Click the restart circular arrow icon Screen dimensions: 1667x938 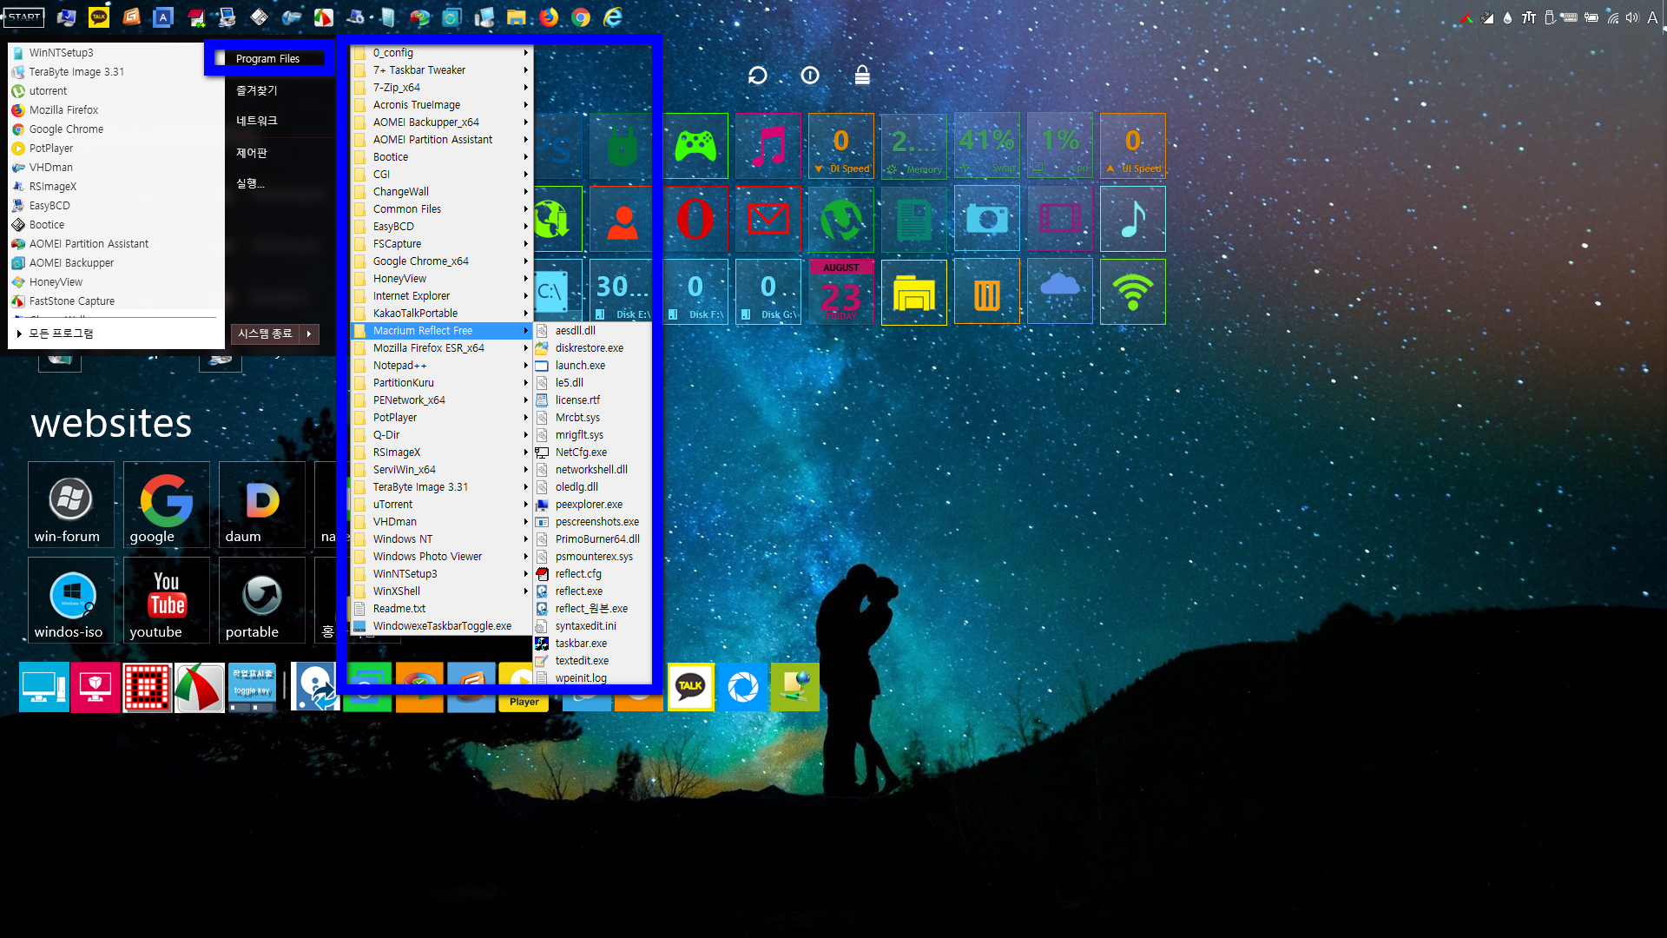758,76
